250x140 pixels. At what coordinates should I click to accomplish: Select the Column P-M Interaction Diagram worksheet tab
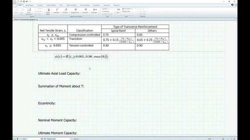(x=26, y=19)
